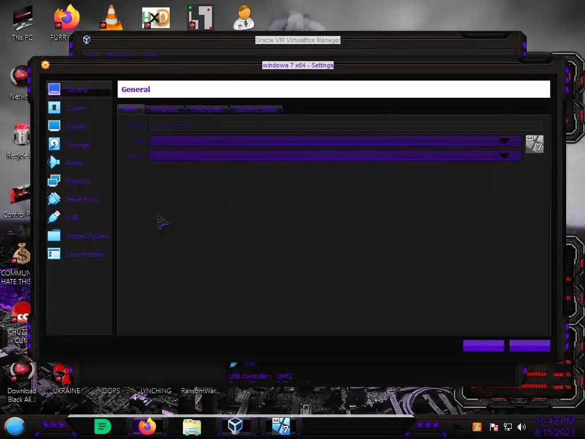Screen dimensions: 585x439
Task: Open the clock showing 10:42 PM
Action: click(x=555, y=426)
